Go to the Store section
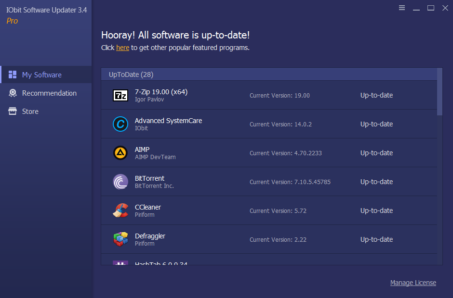 tap(46, 111)
